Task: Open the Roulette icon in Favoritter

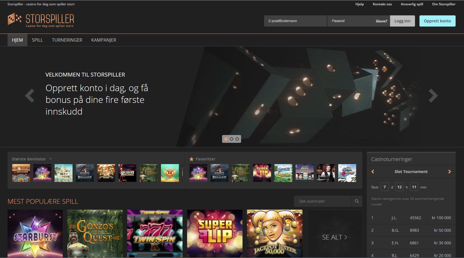Action: pos(326,173)
